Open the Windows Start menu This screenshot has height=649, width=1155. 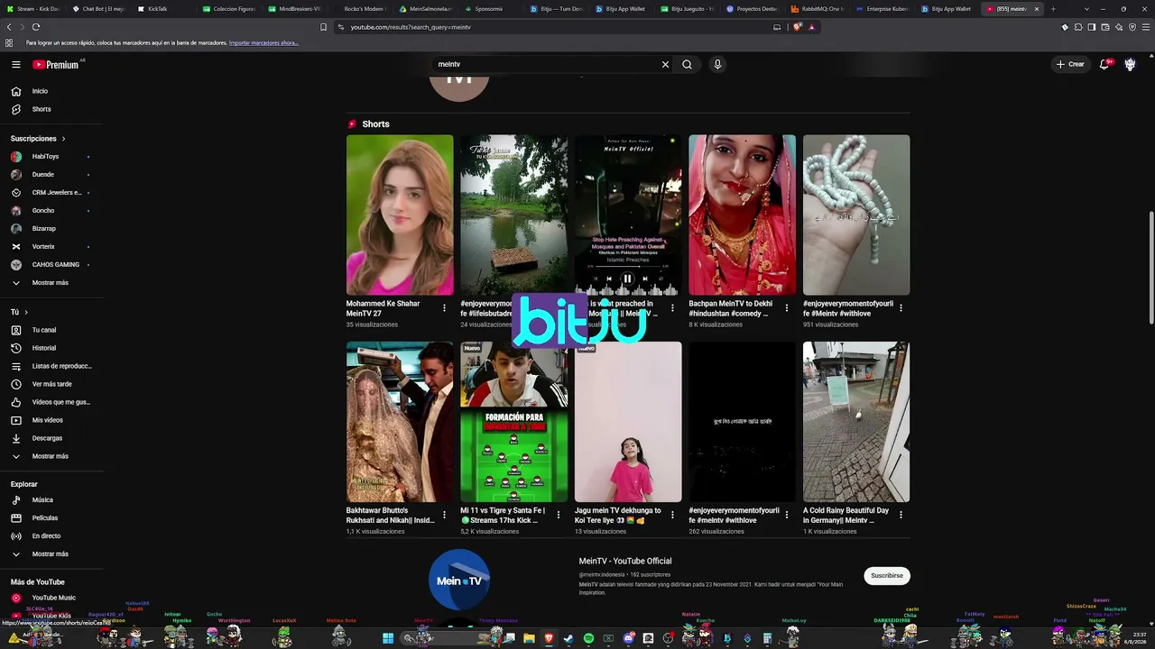pos(388,638)
